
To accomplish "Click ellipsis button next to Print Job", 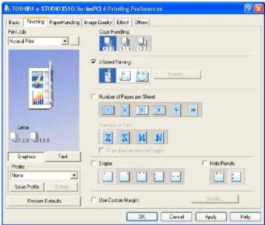I will [x=74, y=41].
